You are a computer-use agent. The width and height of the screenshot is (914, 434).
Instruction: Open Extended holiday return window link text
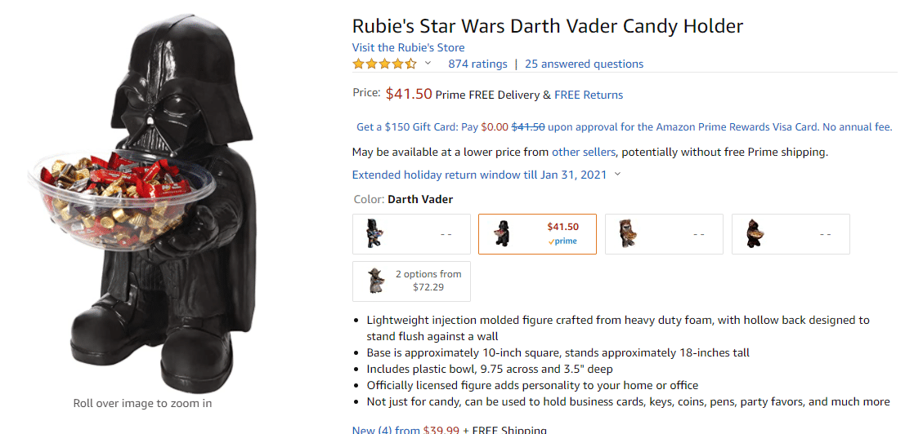point(479,175)
